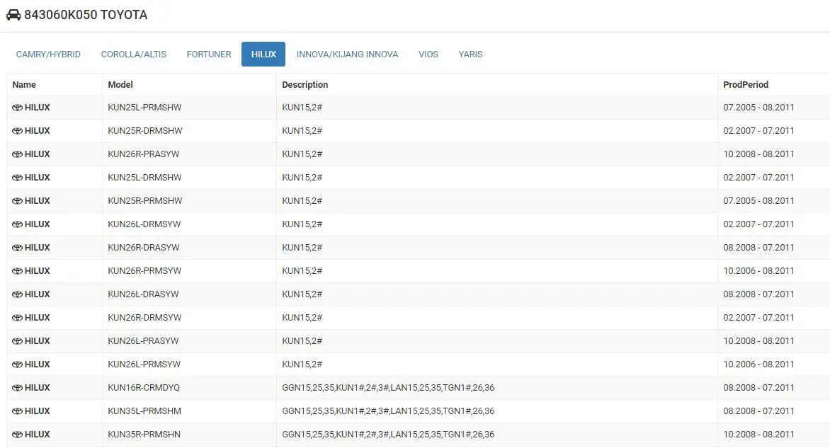Click period 08.2008 - 07.2011 in KUN35L-PRMSHM row
The height and width of the screenshot is (448, 830).
pos(758,410)
